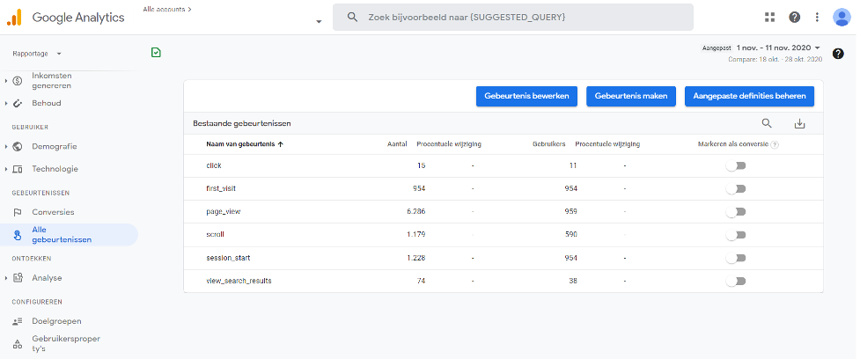
Task: Open Gebruikersproperty's in sidebar
Action: coord(66,344)
